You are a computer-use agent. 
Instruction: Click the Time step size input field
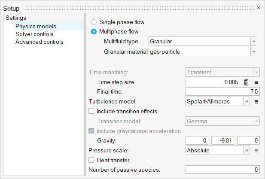pos(213,82)
